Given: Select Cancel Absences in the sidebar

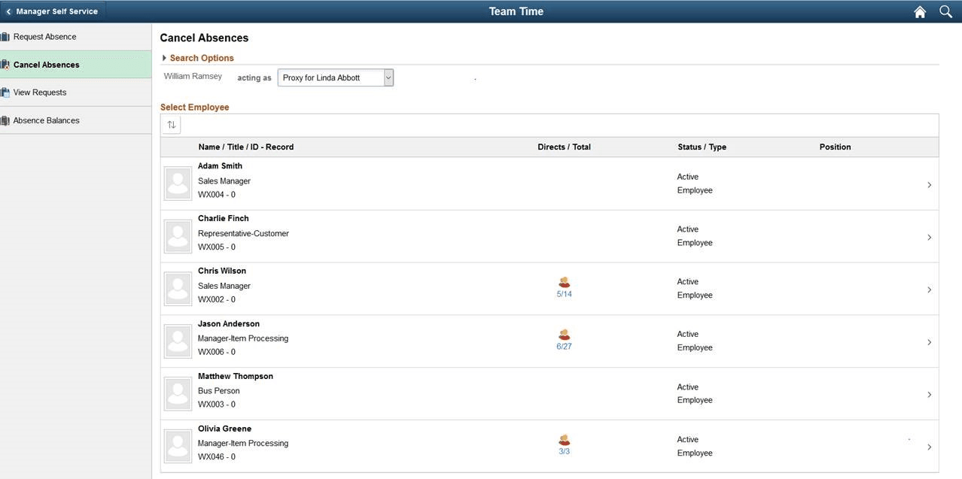Looking at the screenshot, I should (45, 64).
